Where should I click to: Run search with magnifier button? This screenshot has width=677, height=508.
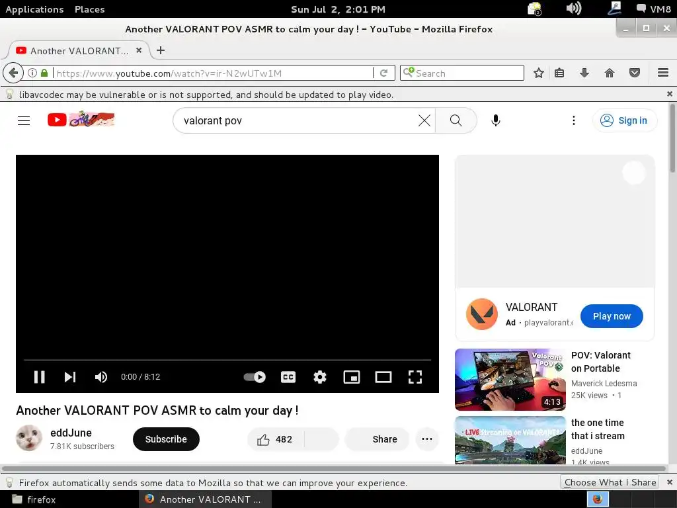click(456, 120)
